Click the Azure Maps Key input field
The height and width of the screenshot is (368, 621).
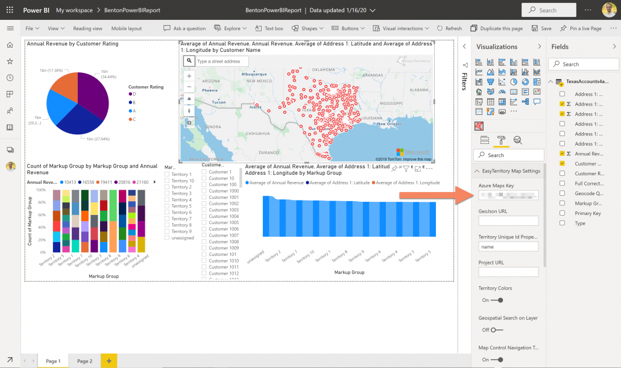pos(508,194)
